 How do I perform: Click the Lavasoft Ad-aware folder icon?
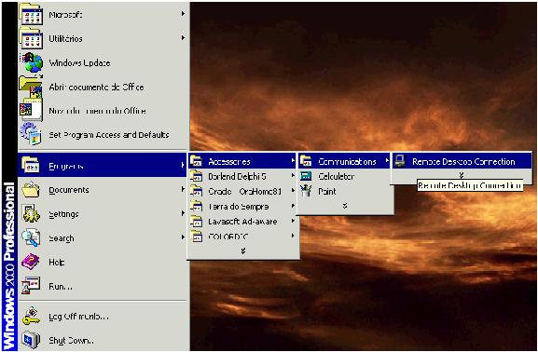(197, 221)
